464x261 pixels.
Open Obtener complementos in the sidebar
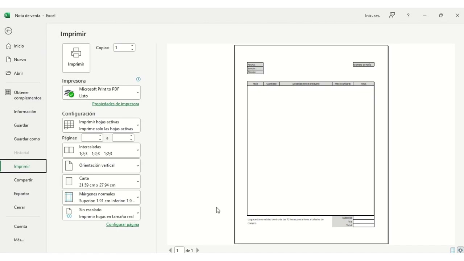coord(23,95)
